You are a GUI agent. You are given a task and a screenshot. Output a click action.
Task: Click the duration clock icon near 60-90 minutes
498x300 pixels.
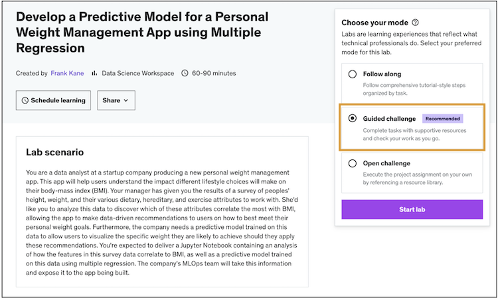(x=185, y=73)
